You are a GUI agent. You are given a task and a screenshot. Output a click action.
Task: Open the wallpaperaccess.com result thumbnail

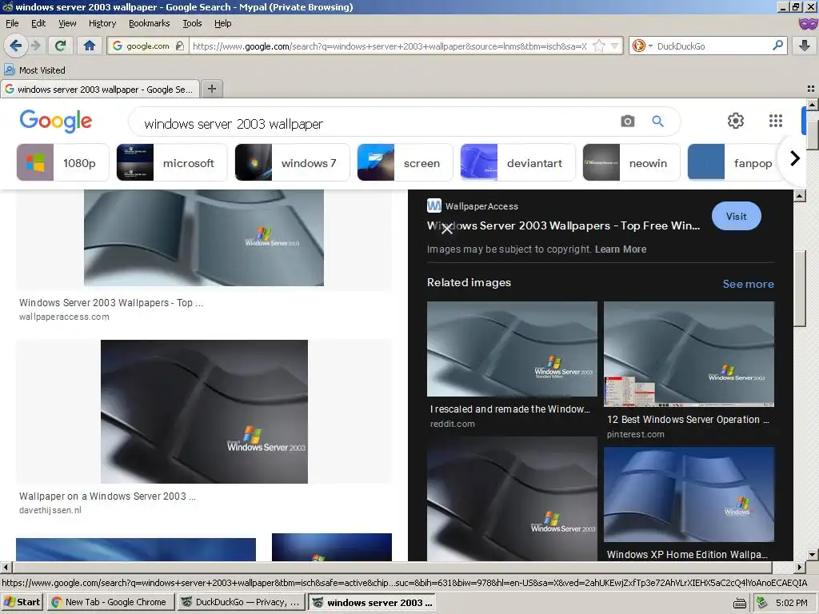click(x=204, y=237)
